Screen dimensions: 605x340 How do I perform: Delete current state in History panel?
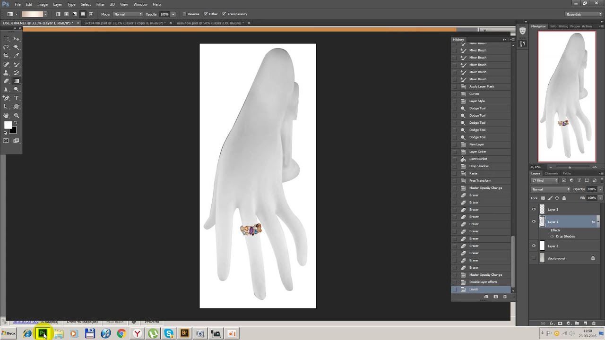505,297
